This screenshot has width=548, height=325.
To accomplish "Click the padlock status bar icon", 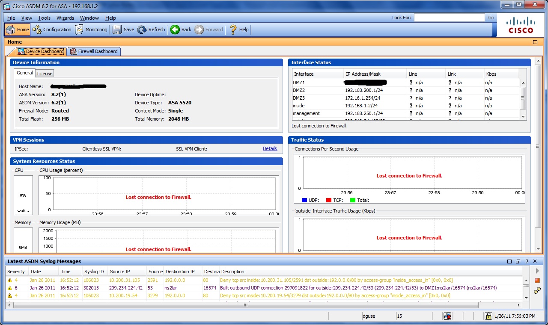I will (488, 316).
